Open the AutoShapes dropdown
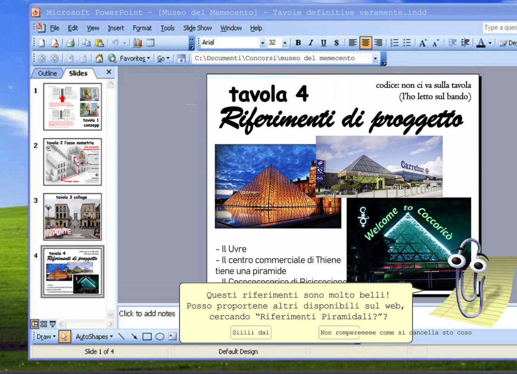Screen dimensions: 517x374 [94, 337]
